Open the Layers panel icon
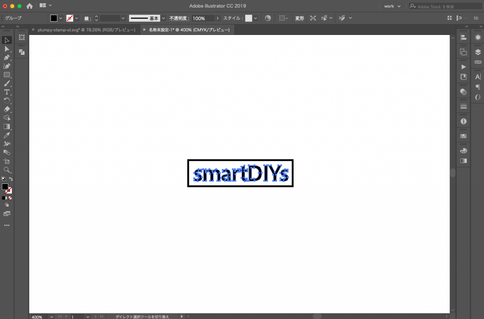Viewport: 484px width, 319px height. click(478, 52)
